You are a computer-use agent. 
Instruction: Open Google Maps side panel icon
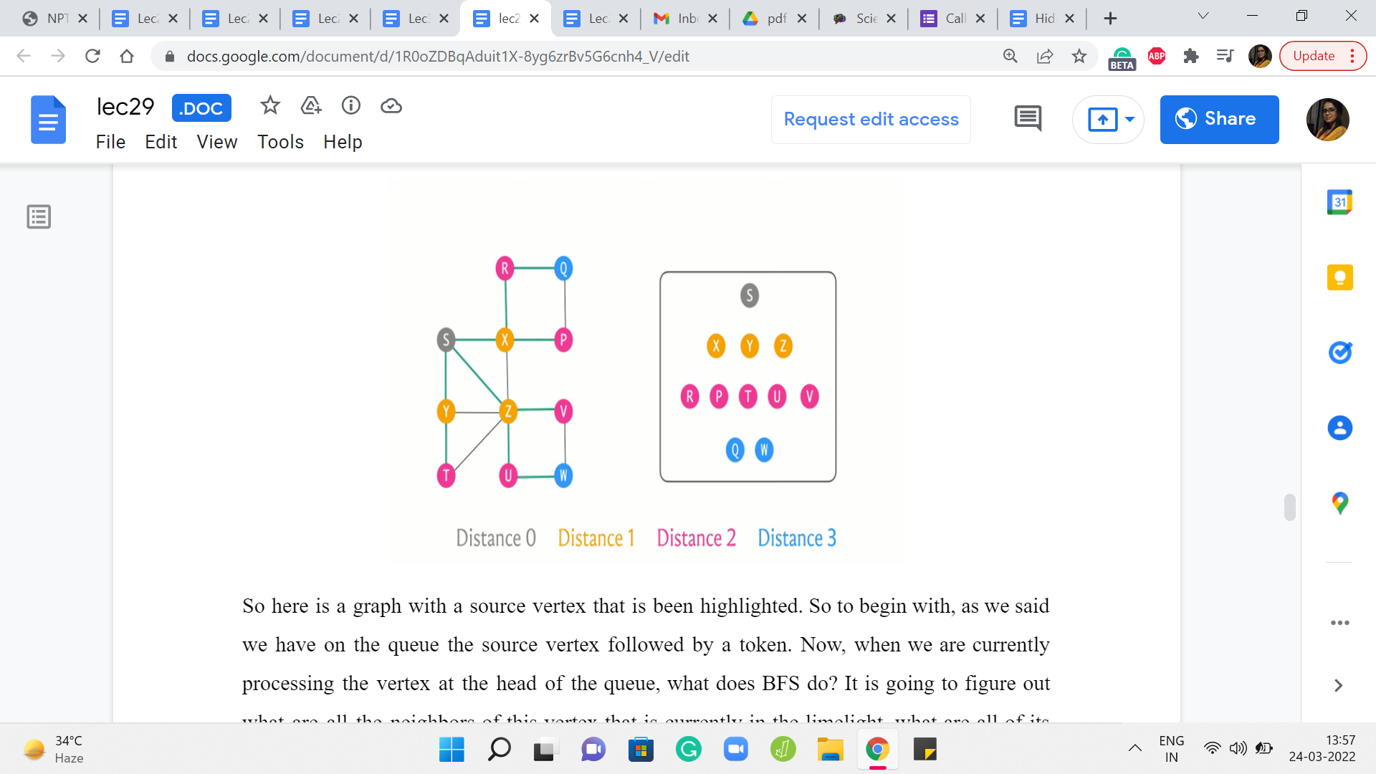coord(1339,503)
